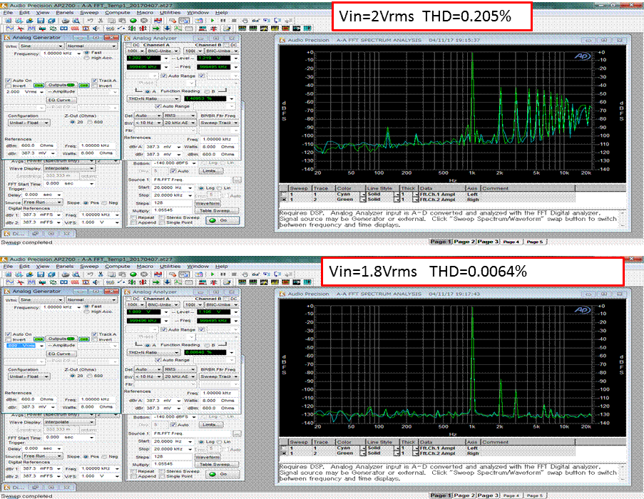Click highlighted amplitude Vrms field in lower generator

tap(22, 346)
